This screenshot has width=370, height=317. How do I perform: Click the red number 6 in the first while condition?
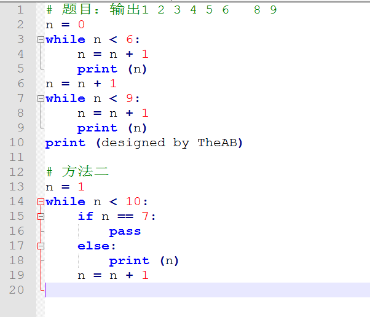[x=130, y=39]
